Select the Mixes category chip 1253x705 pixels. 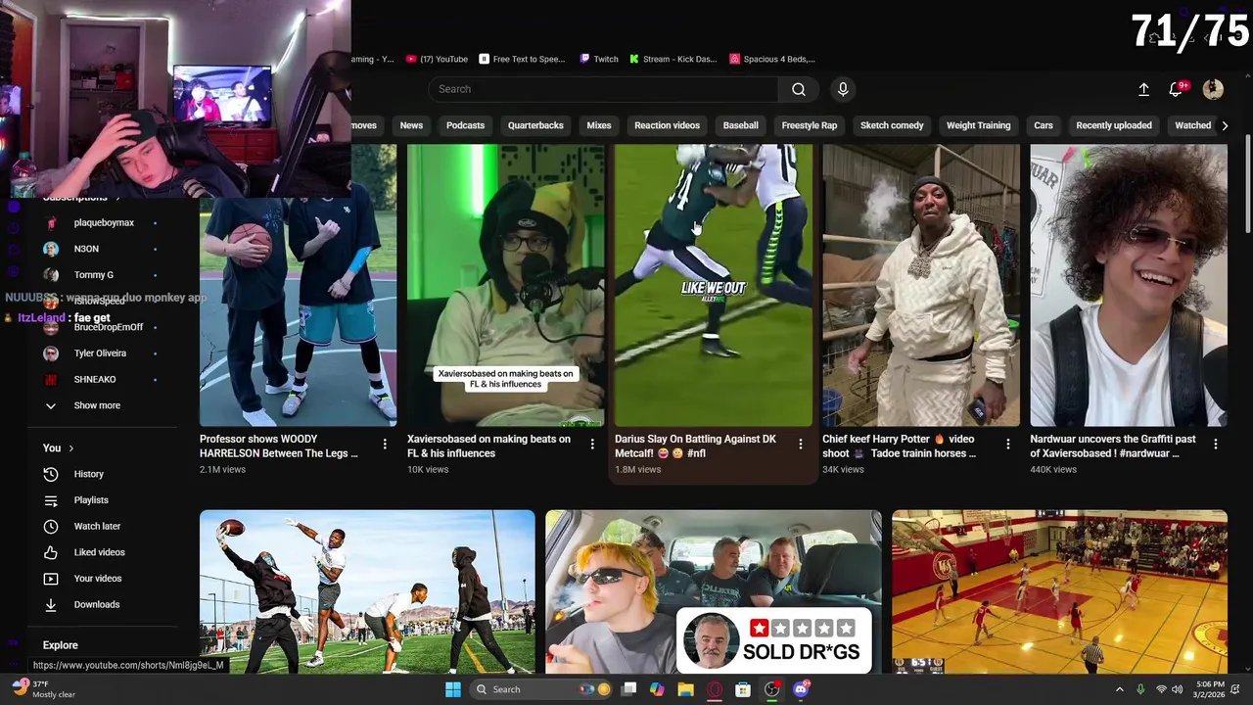pos(599,125)
